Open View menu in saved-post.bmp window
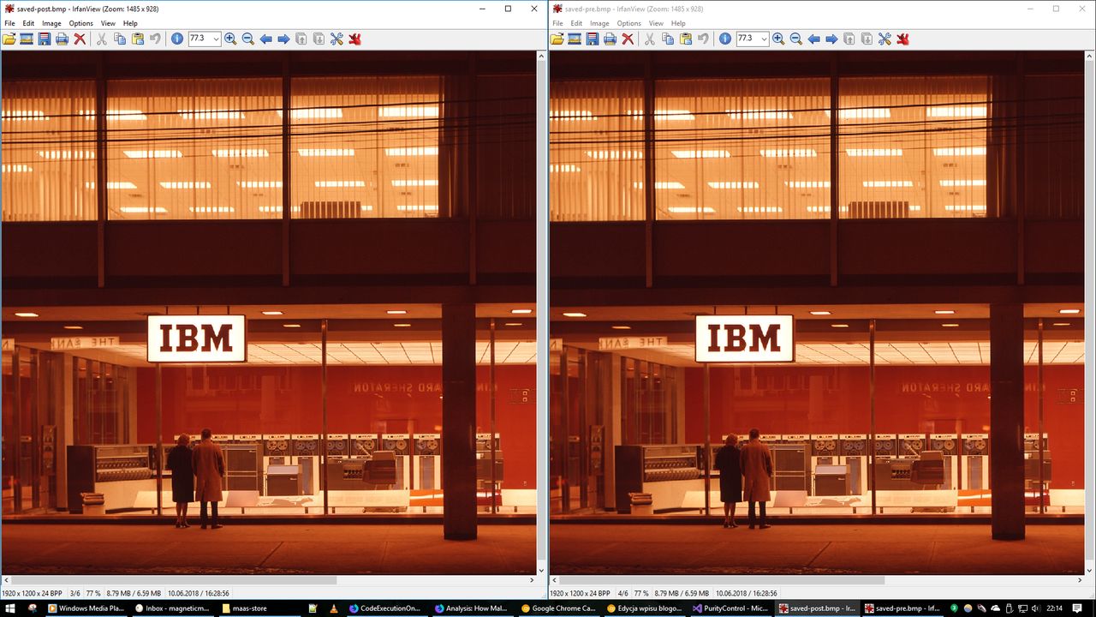This screenshot has height=617, width=1096. pos(108,23)
